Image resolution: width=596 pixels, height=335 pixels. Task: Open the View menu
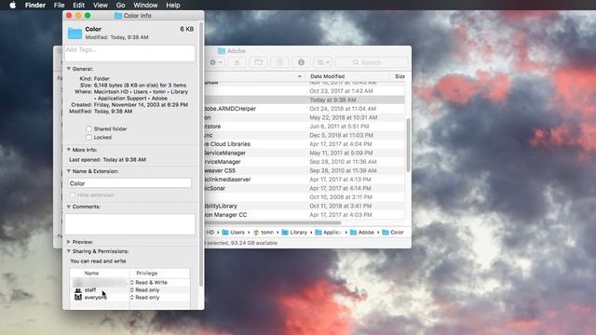click(101, 5)
